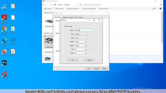This screenshot has width=166, height=93.
Task: Switch to the Page Setup tab
Action: tap(58, 17)
